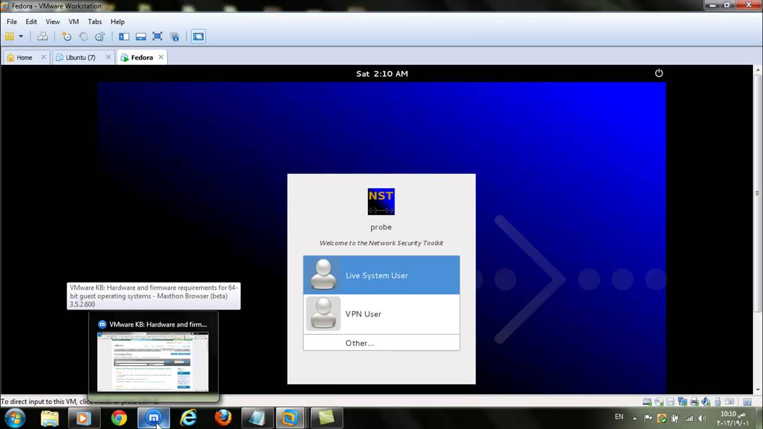Open the View menu
Image resolution: width=763 pixels, height=429 pixels.
[x=52, y=21]
